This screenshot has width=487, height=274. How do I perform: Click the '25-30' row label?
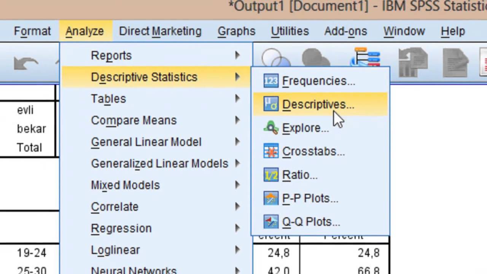click(x=31, y=270)
